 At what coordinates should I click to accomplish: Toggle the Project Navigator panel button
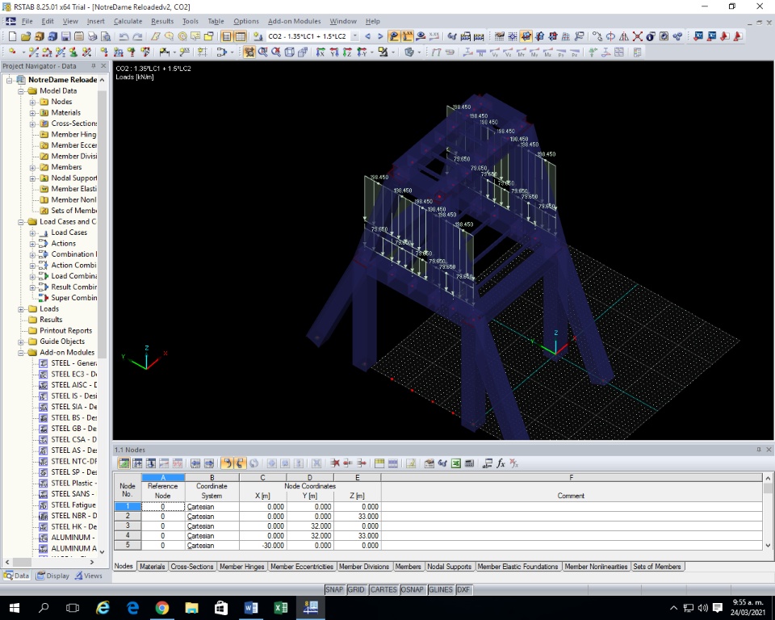tap(226, 36)
